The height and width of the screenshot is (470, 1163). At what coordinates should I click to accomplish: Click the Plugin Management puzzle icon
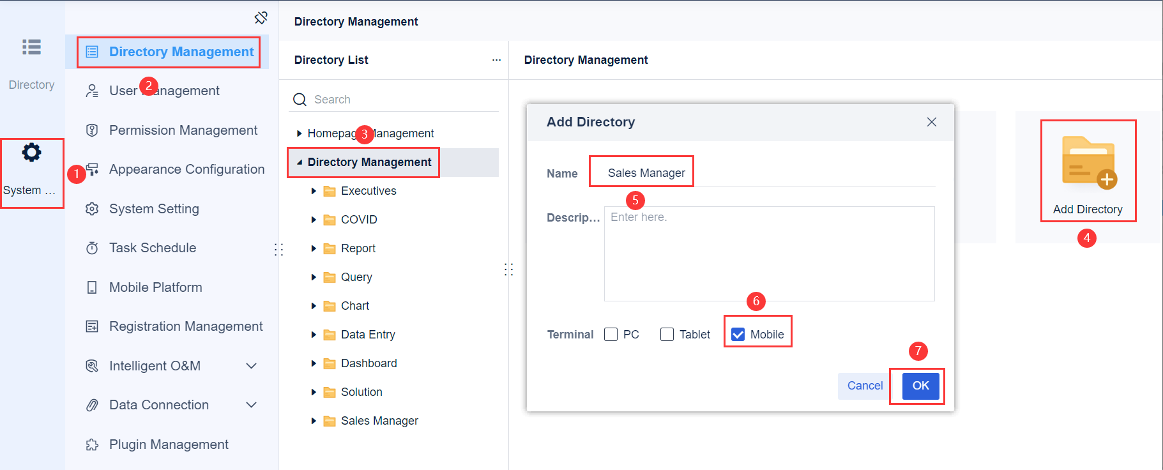pos(92,444)
